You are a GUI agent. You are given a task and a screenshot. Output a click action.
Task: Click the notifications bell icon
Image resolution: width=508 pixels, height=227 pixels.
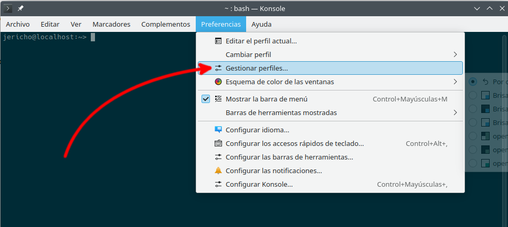click(218, 171)
